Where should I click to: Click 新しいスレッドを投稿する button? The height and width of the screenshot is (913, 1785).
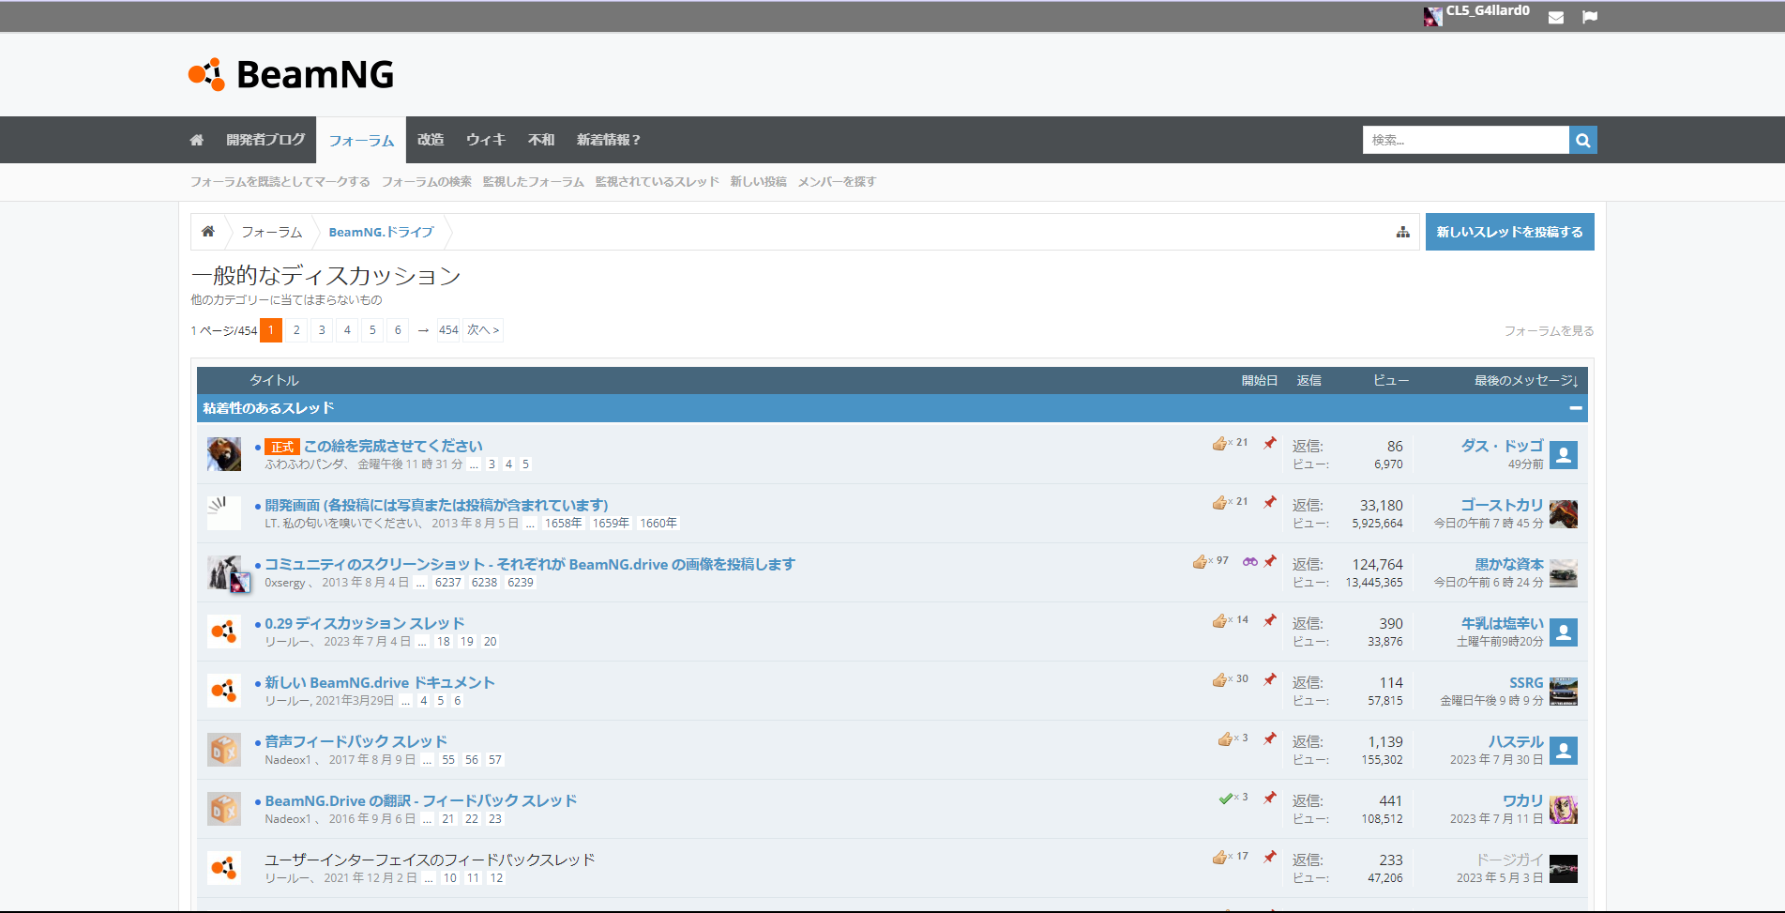1510,232
